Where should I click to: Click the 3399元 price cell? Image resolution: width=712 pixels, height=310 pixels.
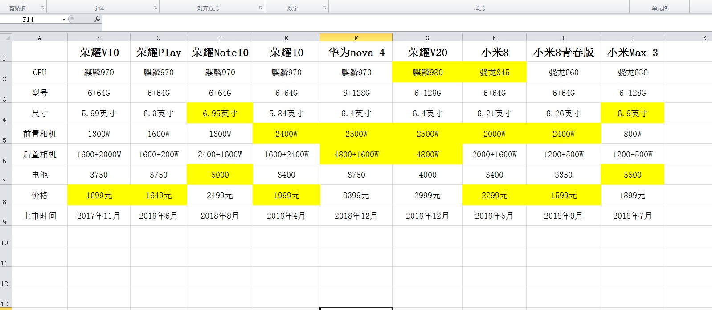point(356,195)
